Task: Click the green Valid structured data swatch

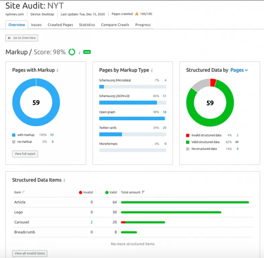Action: point(188,142)
